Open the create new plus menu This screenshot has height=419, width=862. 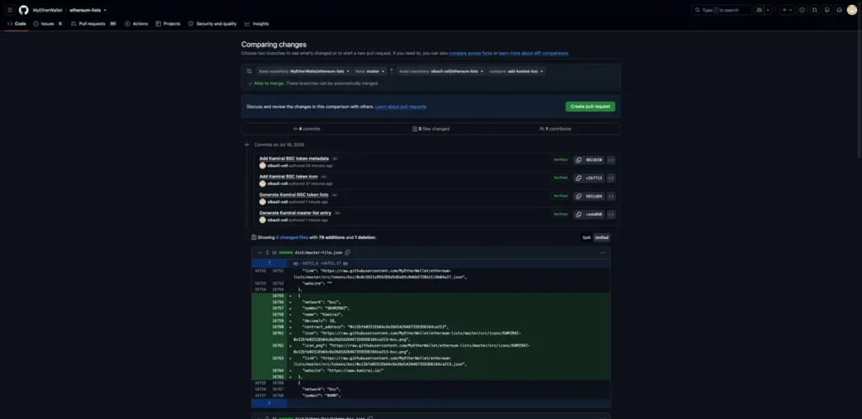click(x=787, y=10)
